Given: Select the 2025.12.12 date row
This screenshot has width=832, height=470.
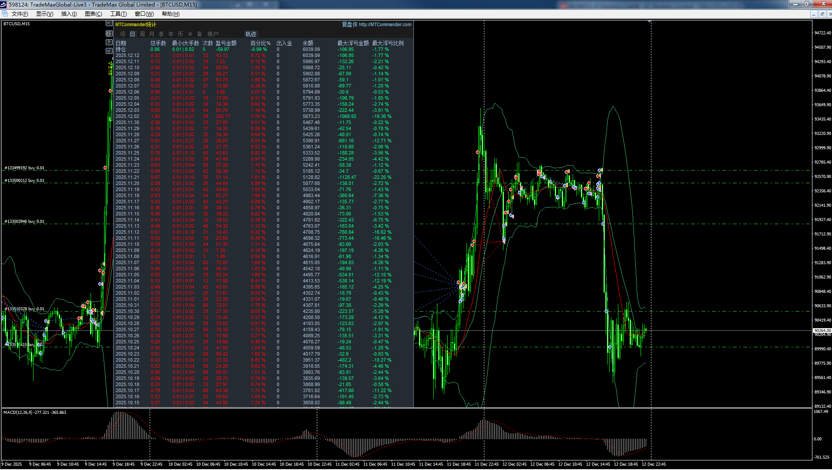Looking at the screenshot, I should coord(127,55).
